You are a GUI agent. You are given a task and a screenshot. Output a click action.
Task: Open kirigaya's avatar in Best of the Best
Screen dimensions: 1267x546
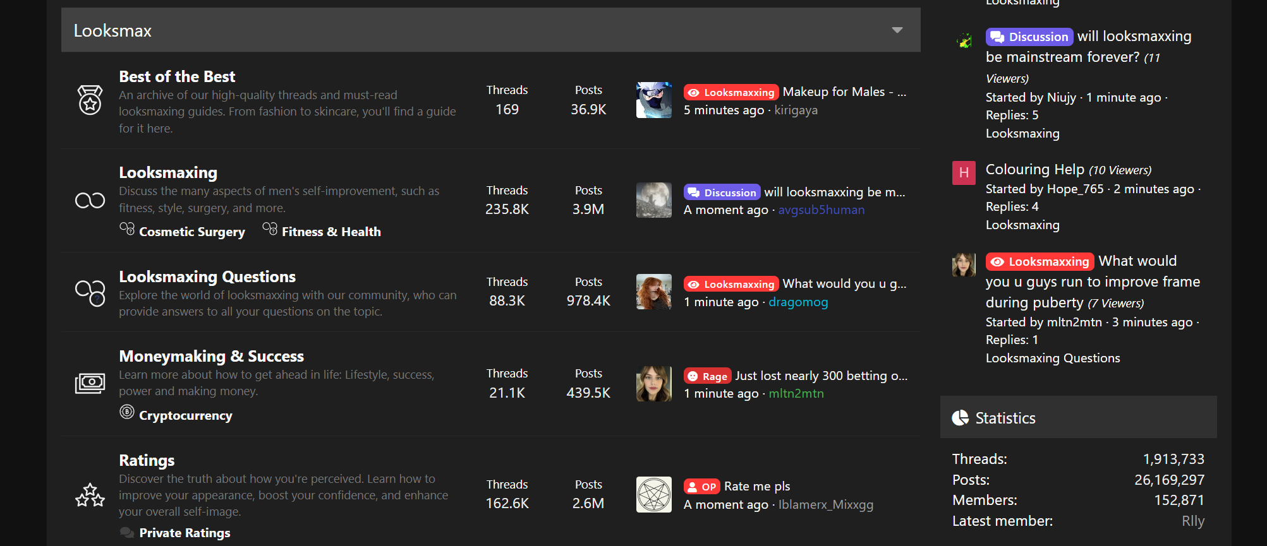coord(653,100)
